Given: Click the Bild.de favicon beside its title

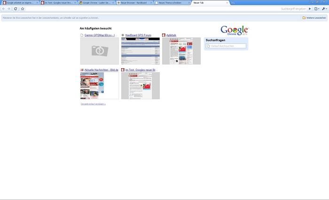Looking at the screenshot, I should [x=82, y=70].
